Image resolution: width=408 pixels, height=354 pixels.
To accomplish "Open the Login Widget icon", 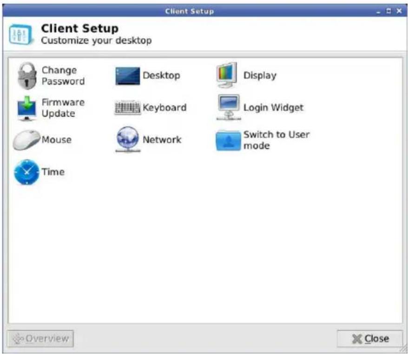I will [229, 107].
